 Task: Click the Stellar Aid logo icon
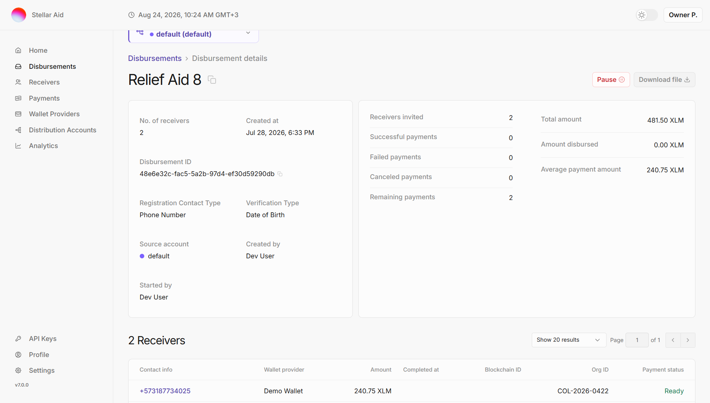(x=19, y=15)
